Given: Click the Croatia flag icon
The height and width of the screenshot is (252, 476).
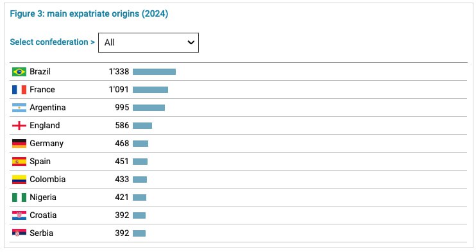Looking at the screenshot, I should [x=19, y=215].
